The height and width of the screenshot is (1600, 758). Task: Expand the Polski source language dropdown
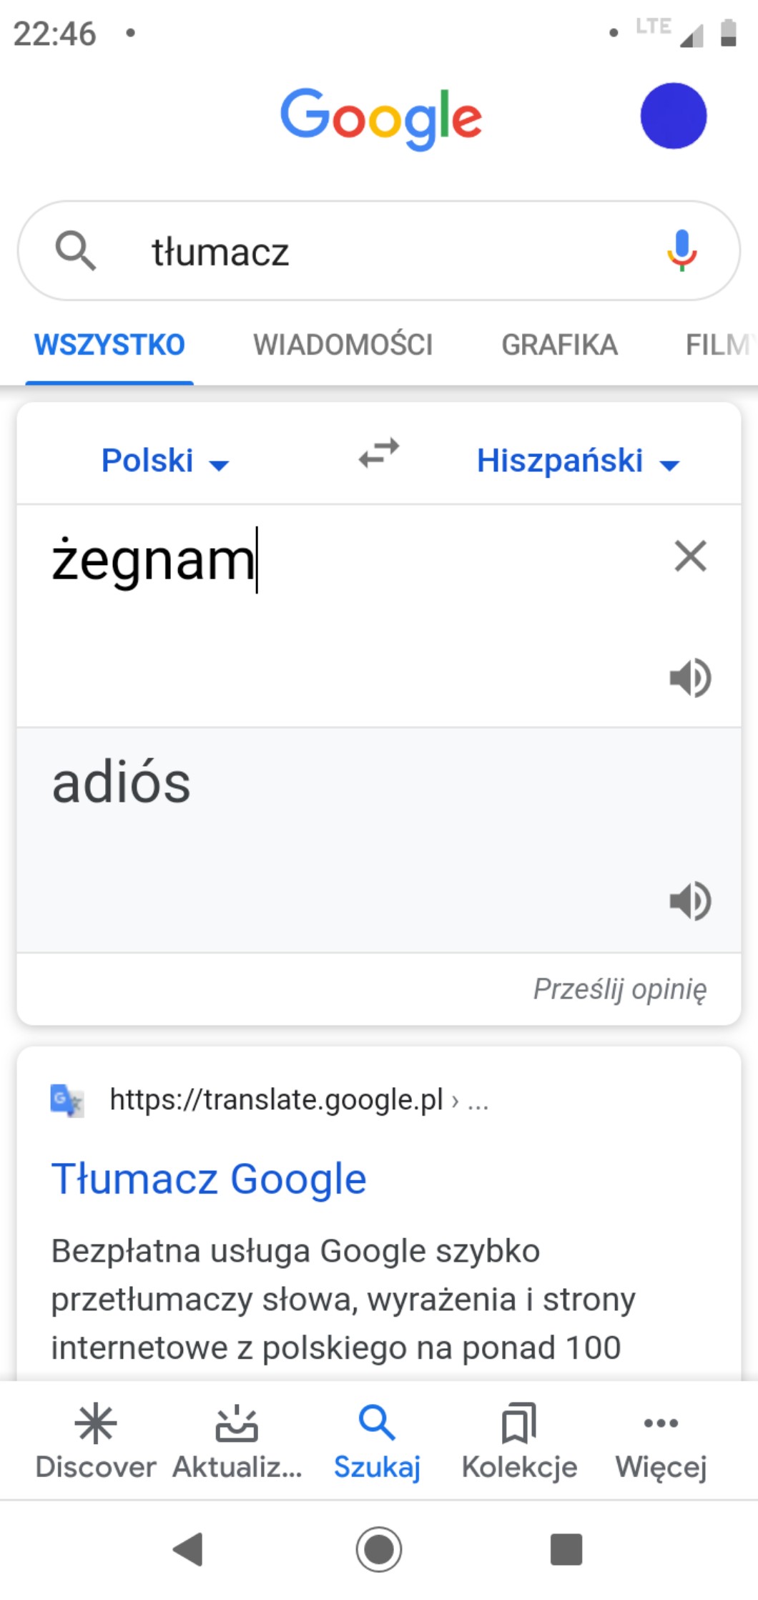164,461
